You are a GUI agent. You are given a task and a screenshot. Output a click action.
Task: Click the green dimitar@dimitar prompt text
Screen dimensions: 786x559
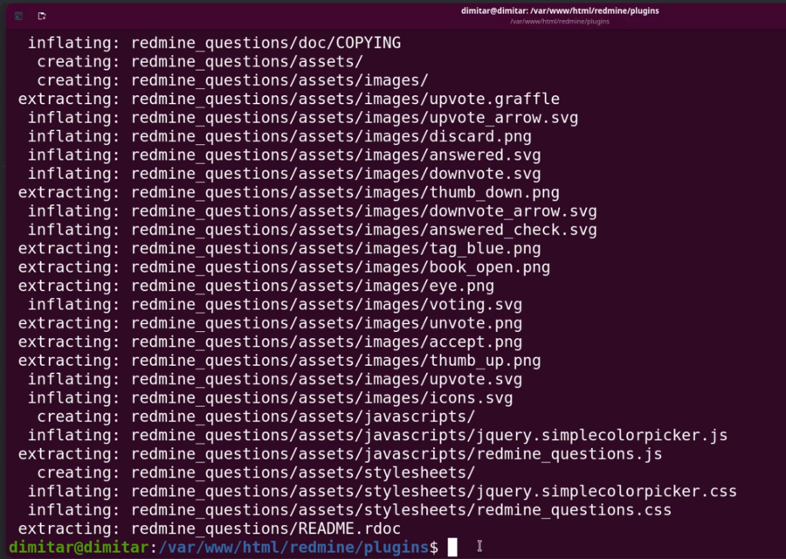[79, 547]
